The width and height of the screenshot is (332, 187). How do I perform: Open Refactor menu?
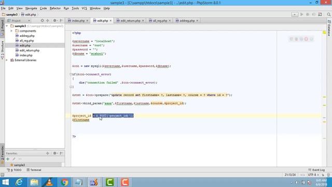[55, 8]
